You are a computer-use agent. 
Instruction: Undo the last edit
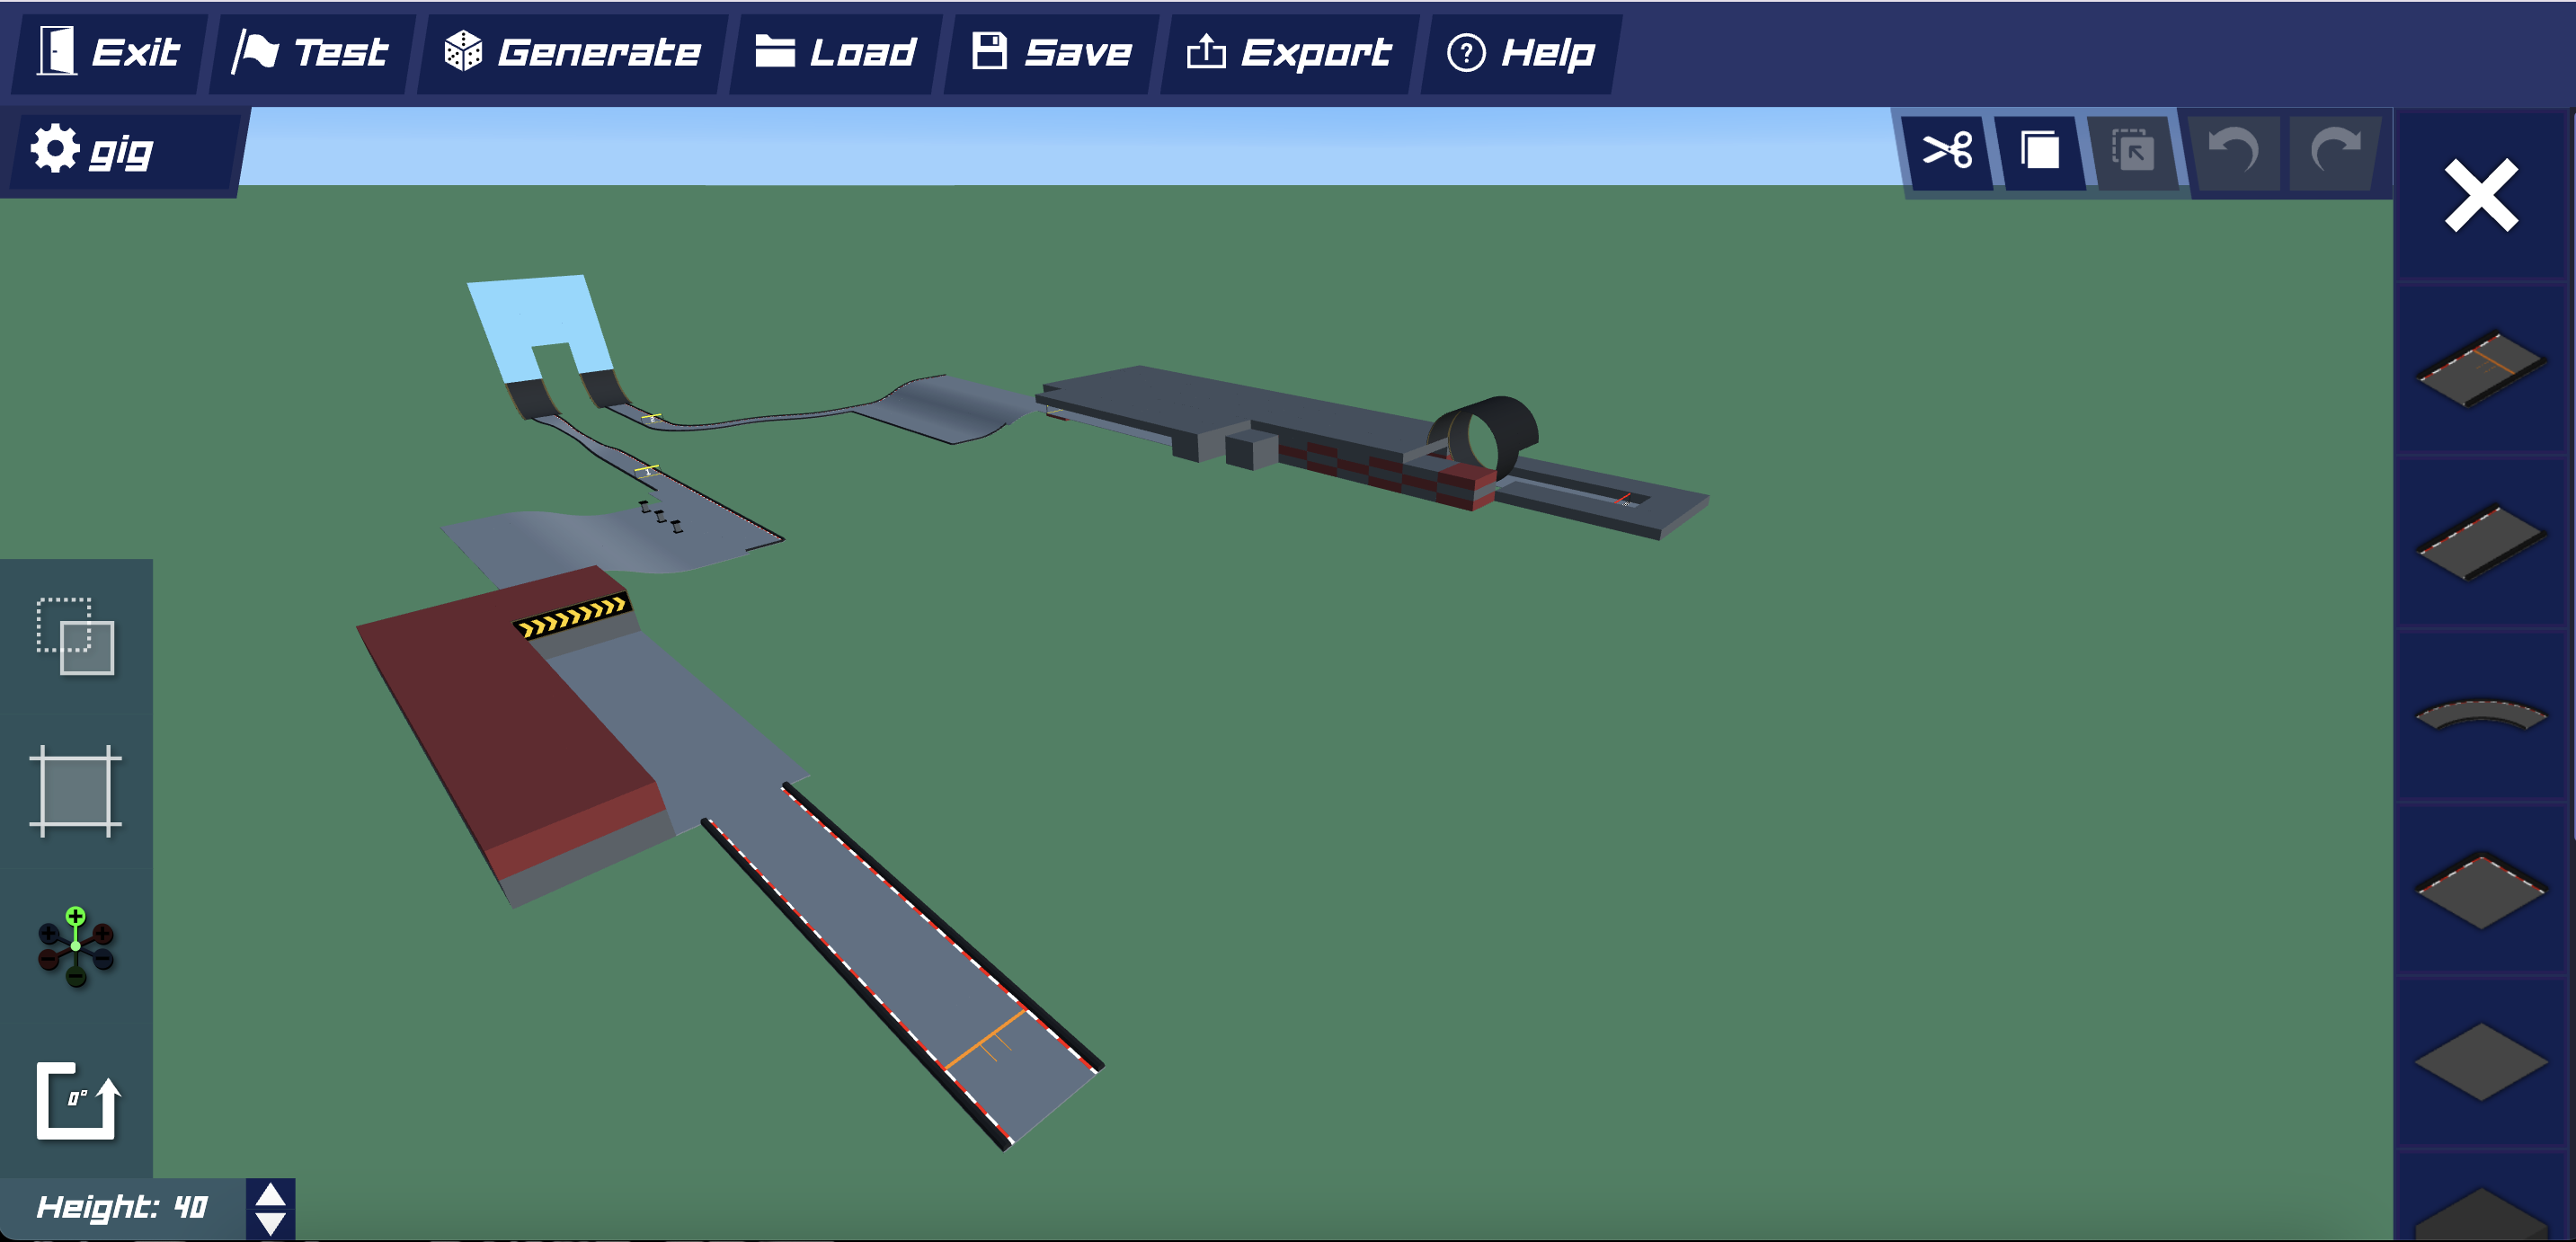[x=2233, y=152]
